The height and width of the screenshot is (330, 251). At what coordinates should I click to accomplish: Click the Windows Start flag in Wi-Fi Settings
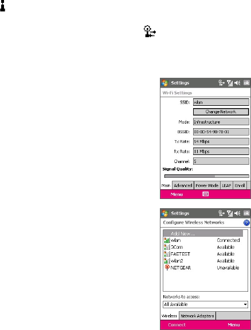point(164,83)
